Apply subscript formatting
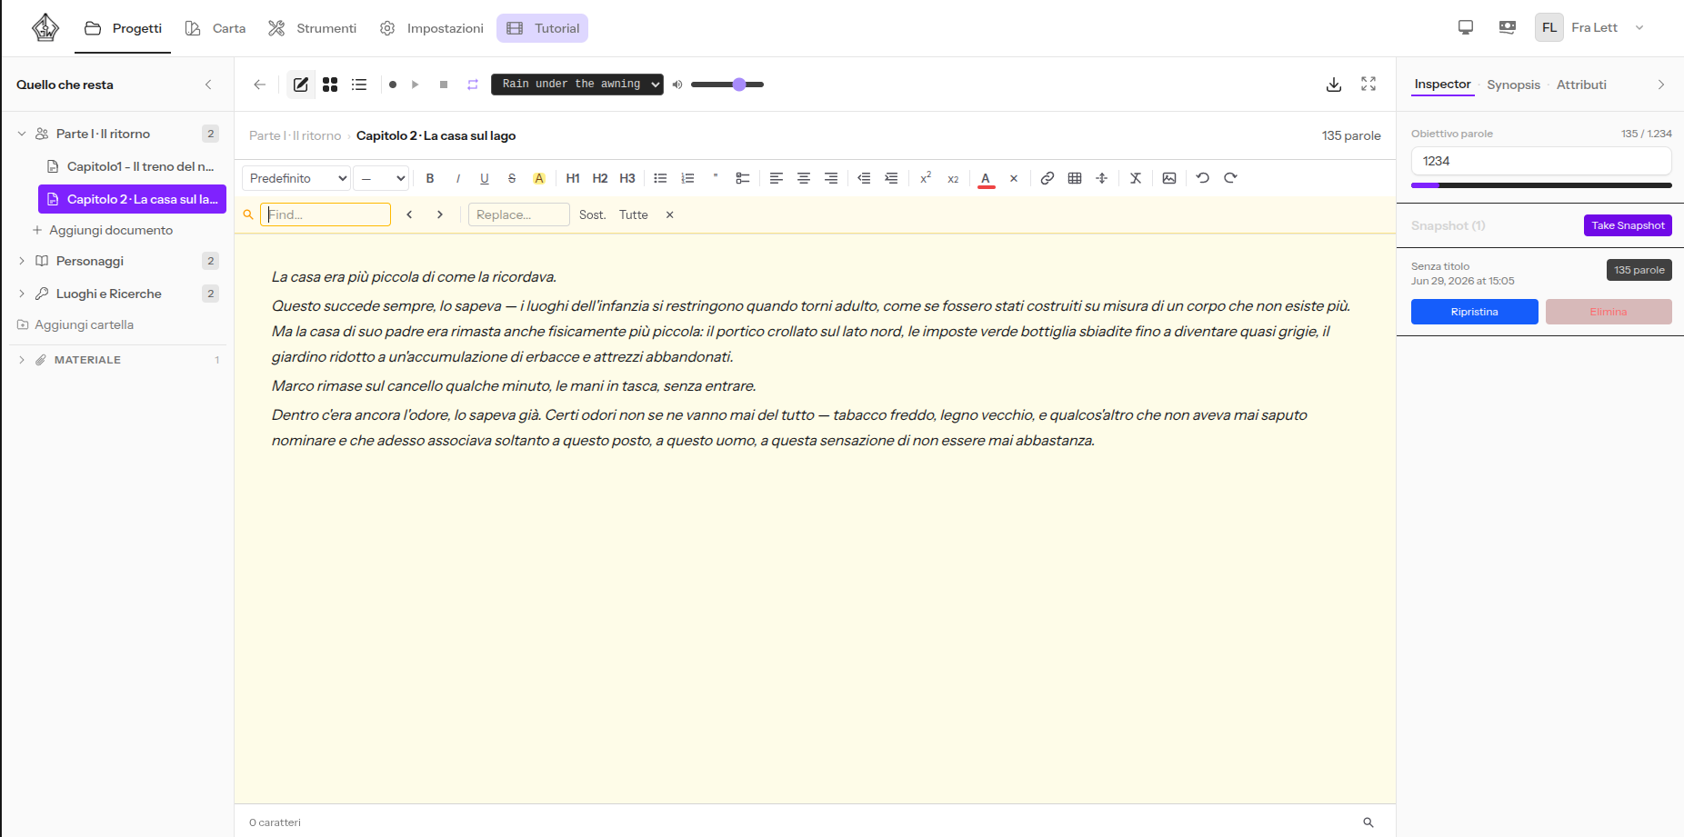The height and width of the screenshot is (837, 1684). 953,178
